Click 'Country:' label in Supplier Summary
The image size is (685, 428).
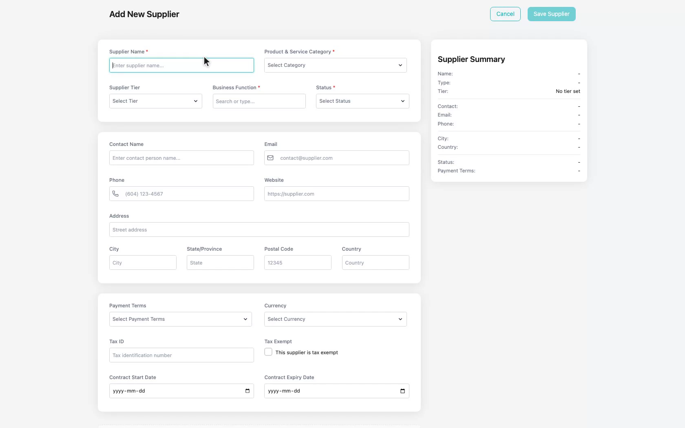(x=448, y=147)
